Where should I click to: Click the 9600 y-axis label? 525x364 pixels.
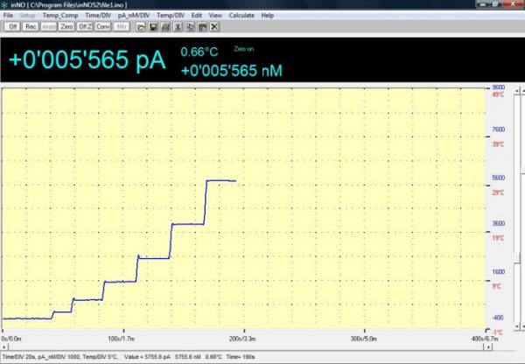pyautogui.click(x=498, y=87)
